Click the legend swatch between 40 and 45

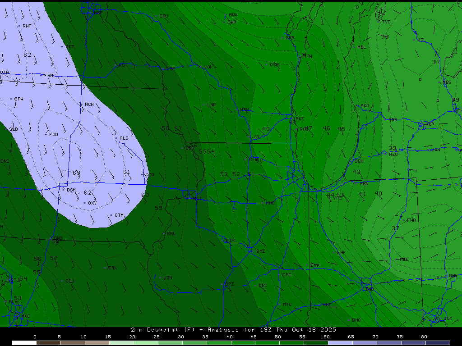pos(243,343)
